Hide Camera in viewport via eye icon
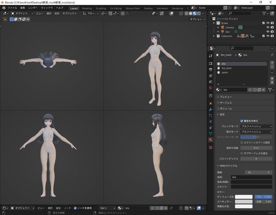 pyautogui.click(x=268, y=27)
